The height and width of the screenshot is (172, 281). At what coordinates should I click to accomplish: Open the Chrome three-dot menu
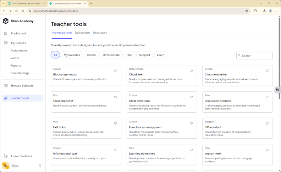pyautogui.click(x=277, y=11)
